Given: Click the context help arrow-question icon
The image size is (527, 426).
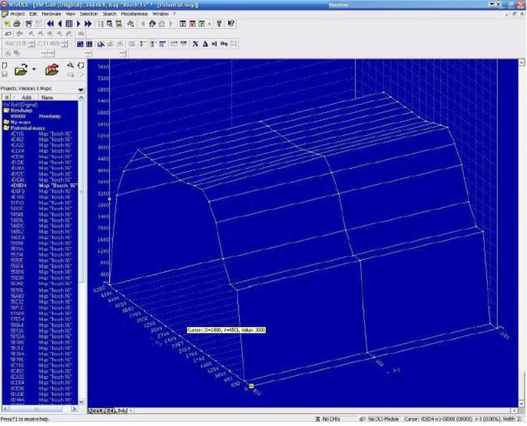Looking at the screenshot, I should click(231, 24).
